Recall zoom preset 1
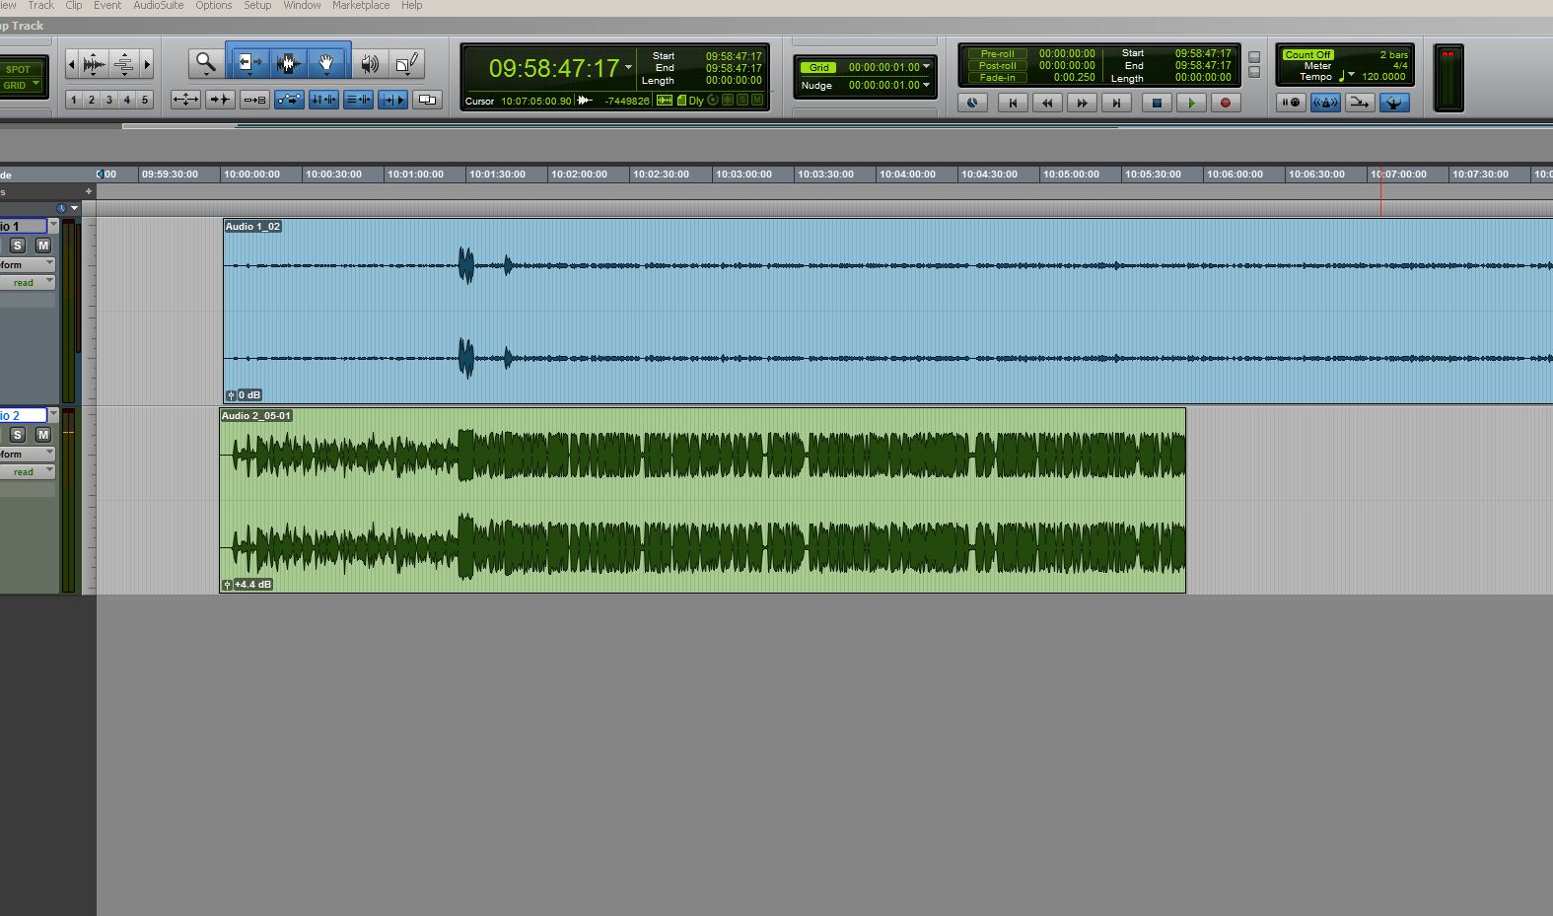 point(74,100)
